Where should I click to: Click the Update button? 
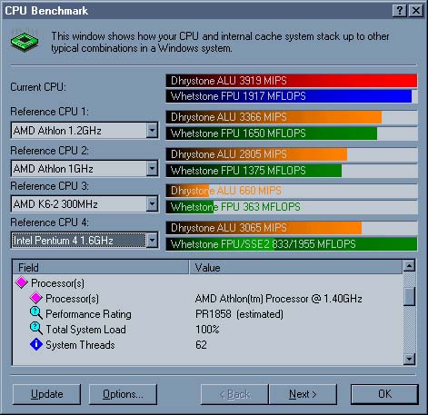tap(47, 394)
